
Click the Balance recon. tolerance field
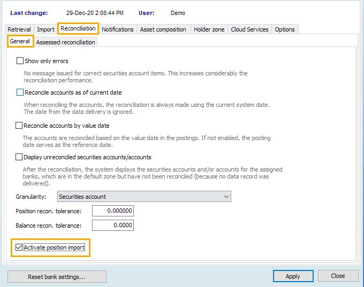(112, 226)
